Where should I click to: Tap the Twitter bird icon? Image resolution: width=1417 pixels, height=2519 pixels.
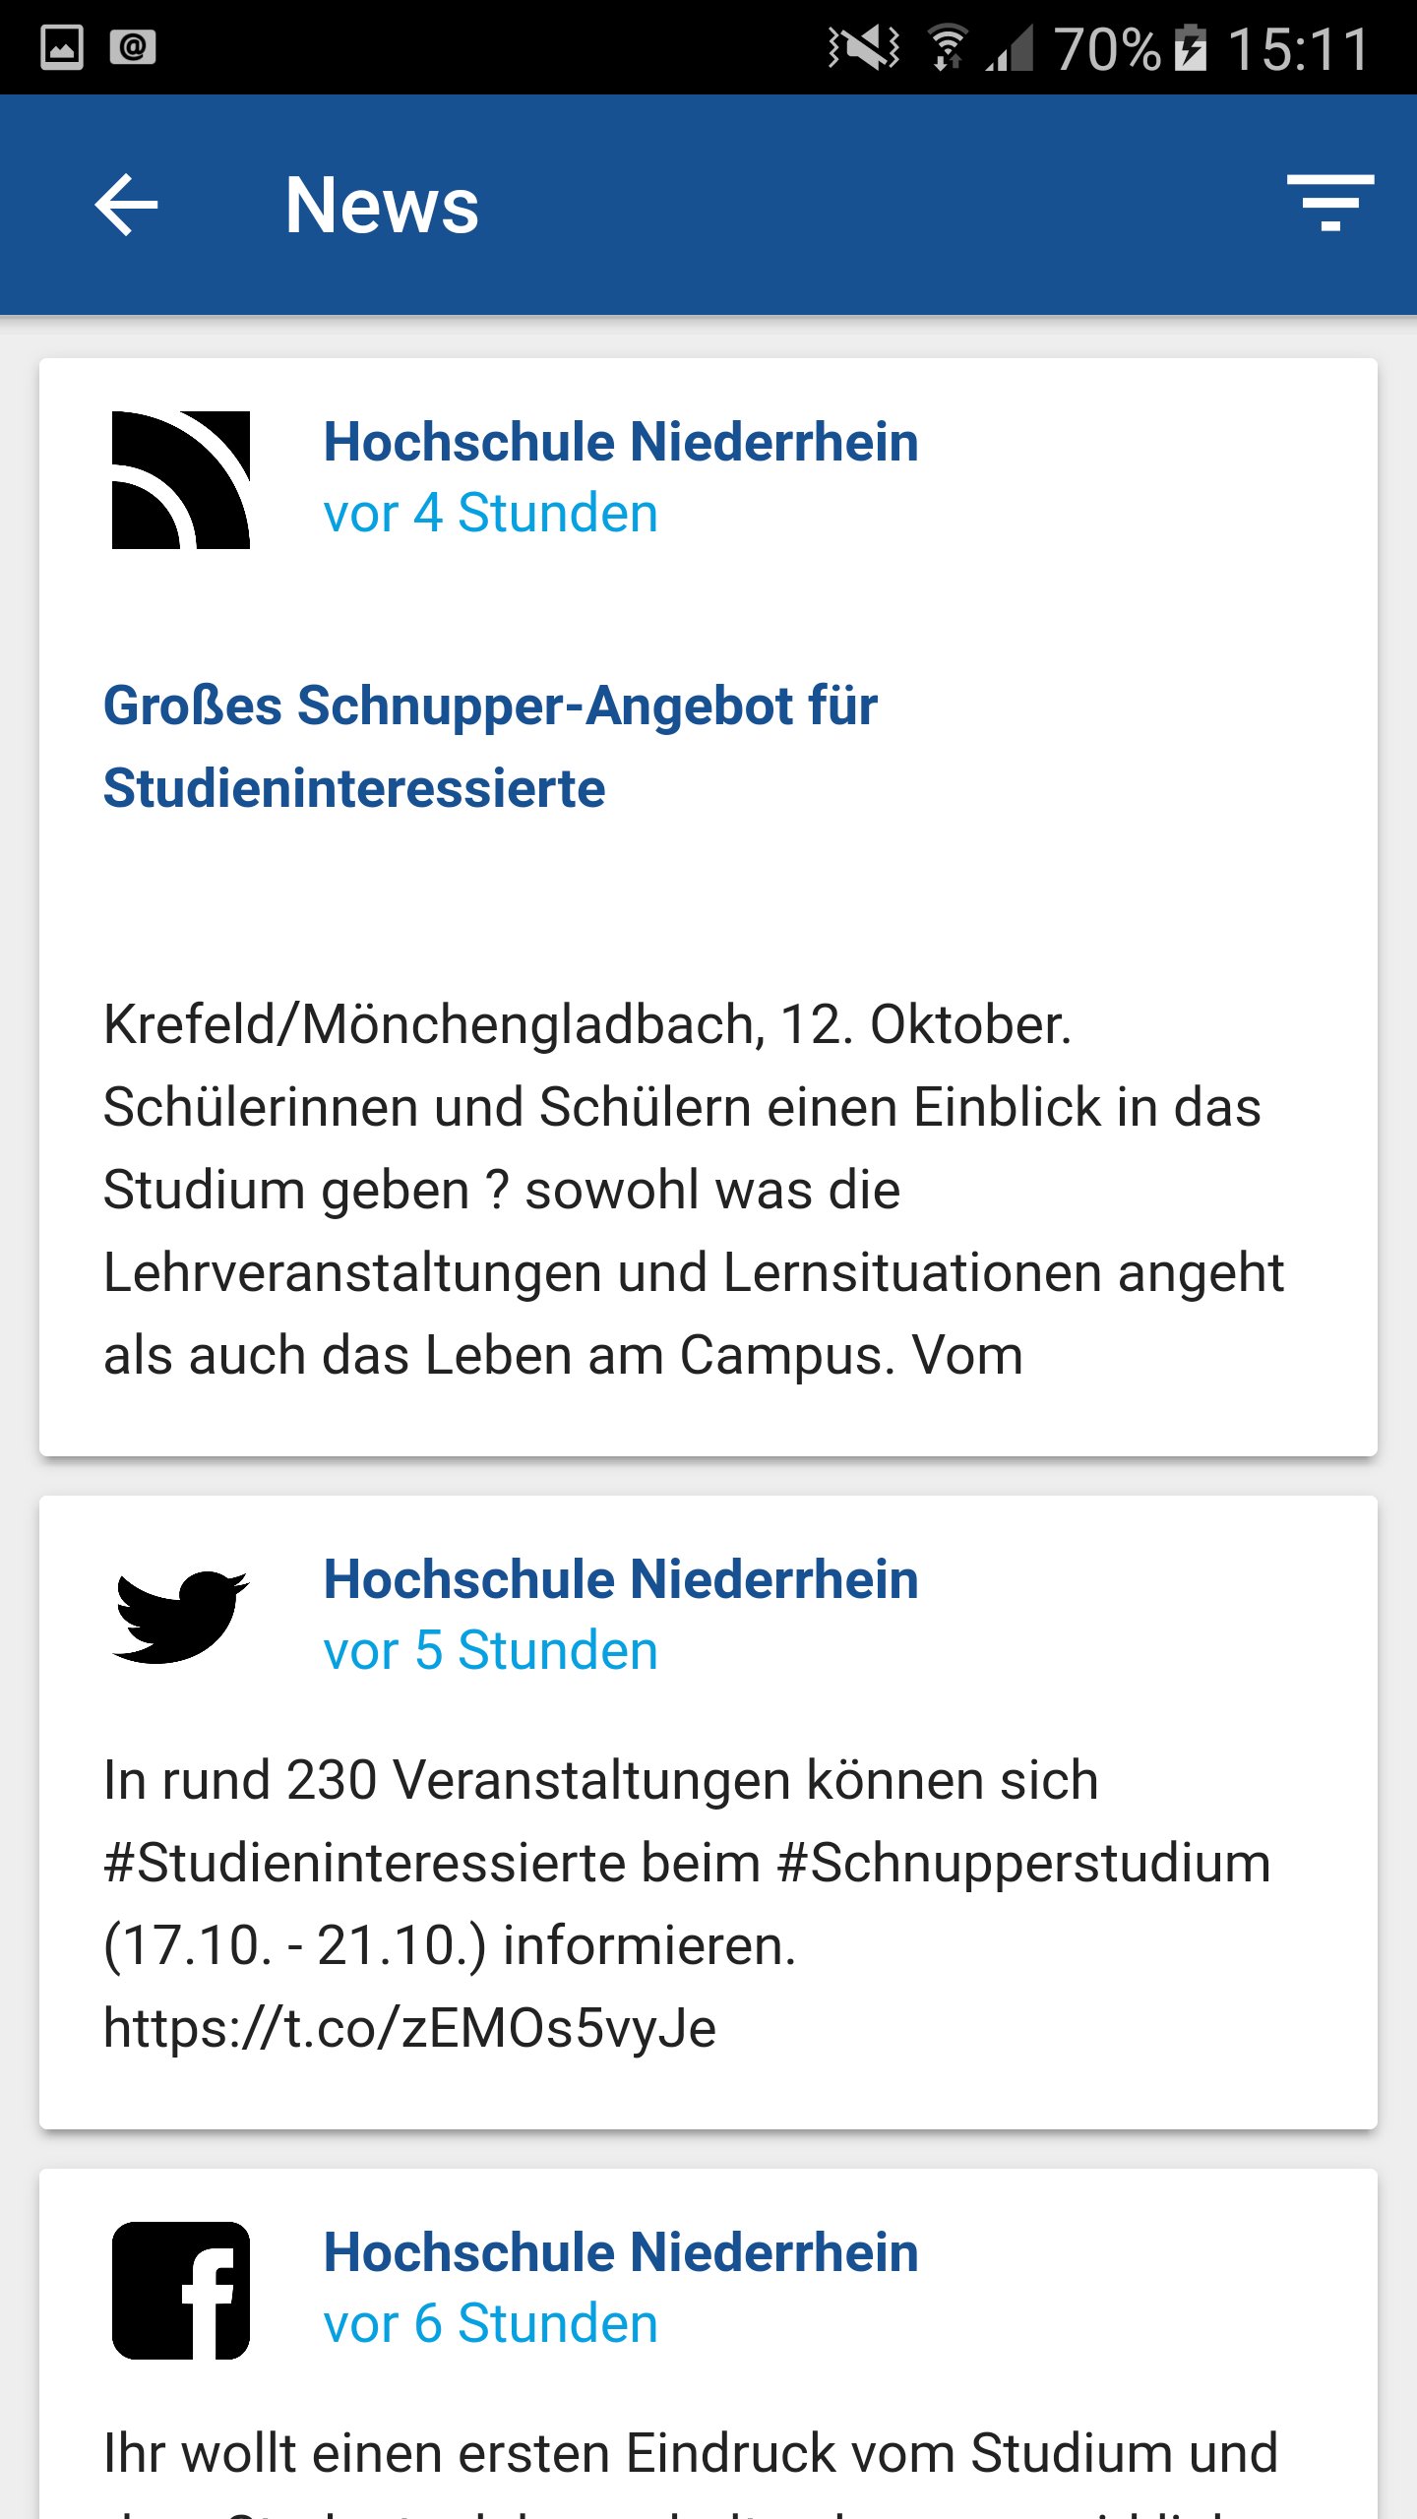point(181,1616)
